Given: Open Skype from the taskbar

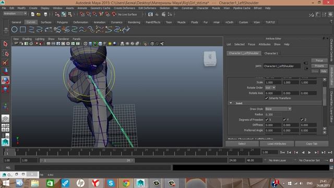Looking at the screenshot, I should click(111, 183).
